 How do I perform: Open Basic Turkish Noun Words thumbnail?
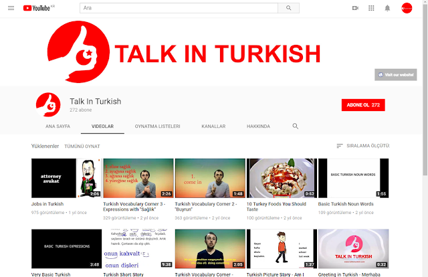tap(353, 178)
